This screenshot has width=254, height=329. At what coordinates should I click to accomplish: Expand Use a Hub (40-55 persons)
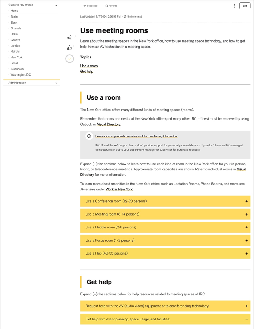[246, 253]
